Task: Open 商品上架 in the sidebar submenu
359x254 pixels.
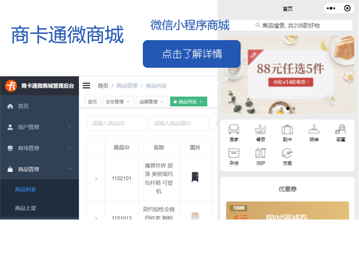Action: pos(26,208)
